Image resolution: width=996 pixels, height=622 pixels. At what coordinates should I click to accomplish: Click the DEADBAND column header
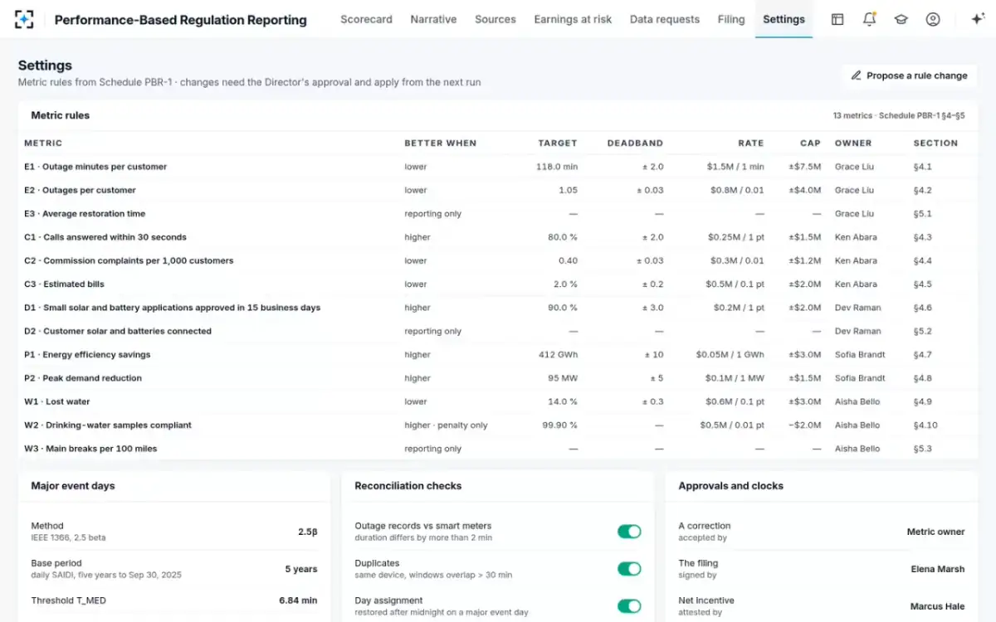[x=635, y=143]
